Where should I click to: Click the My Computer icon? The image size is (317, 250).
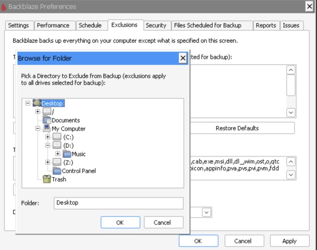tap(47, 128)
